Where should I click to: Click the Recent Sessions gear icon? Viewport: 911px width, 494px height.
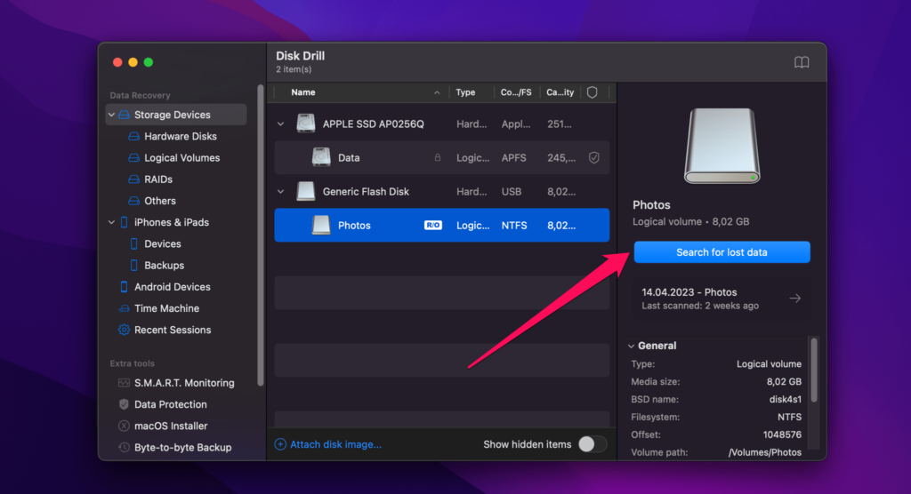coord(124,330)
